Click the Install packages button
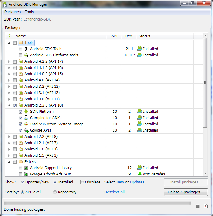Screen dimensions: 213x216 (186, 182)
